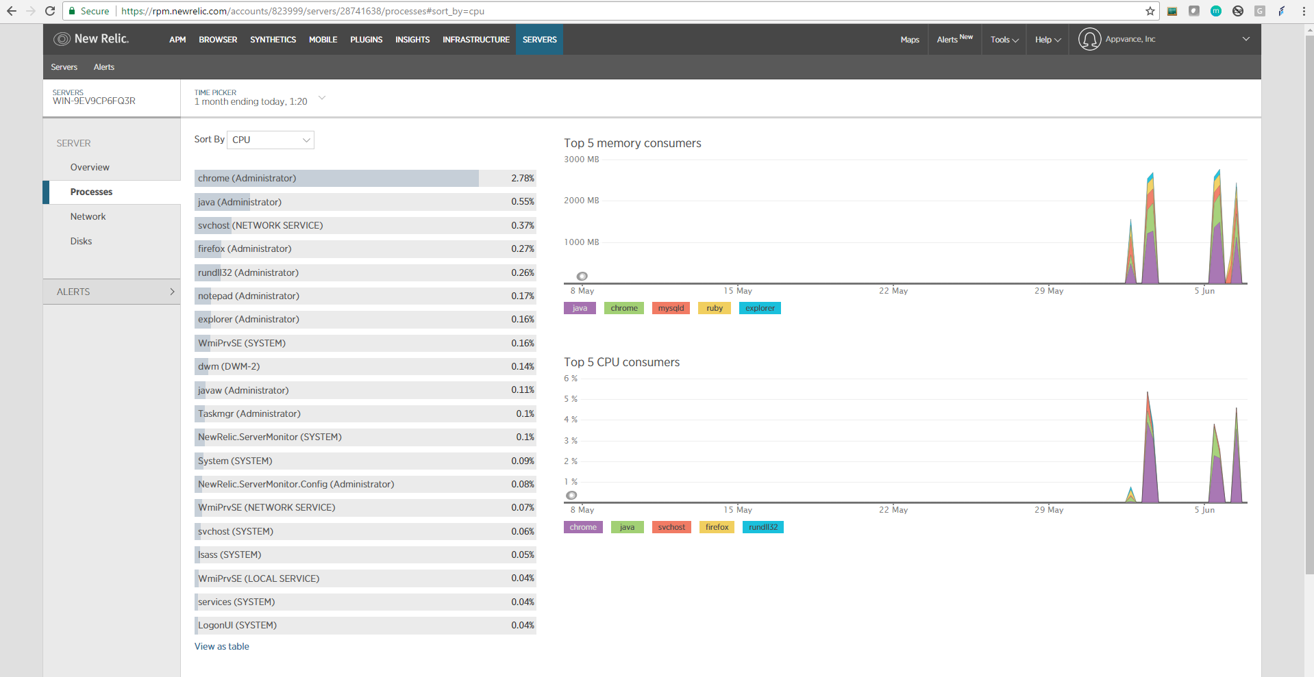The height and width of the screenshot is (677, 1314).
Task: Open the INSIGHTS section
Action: click(x=412, y=40)
